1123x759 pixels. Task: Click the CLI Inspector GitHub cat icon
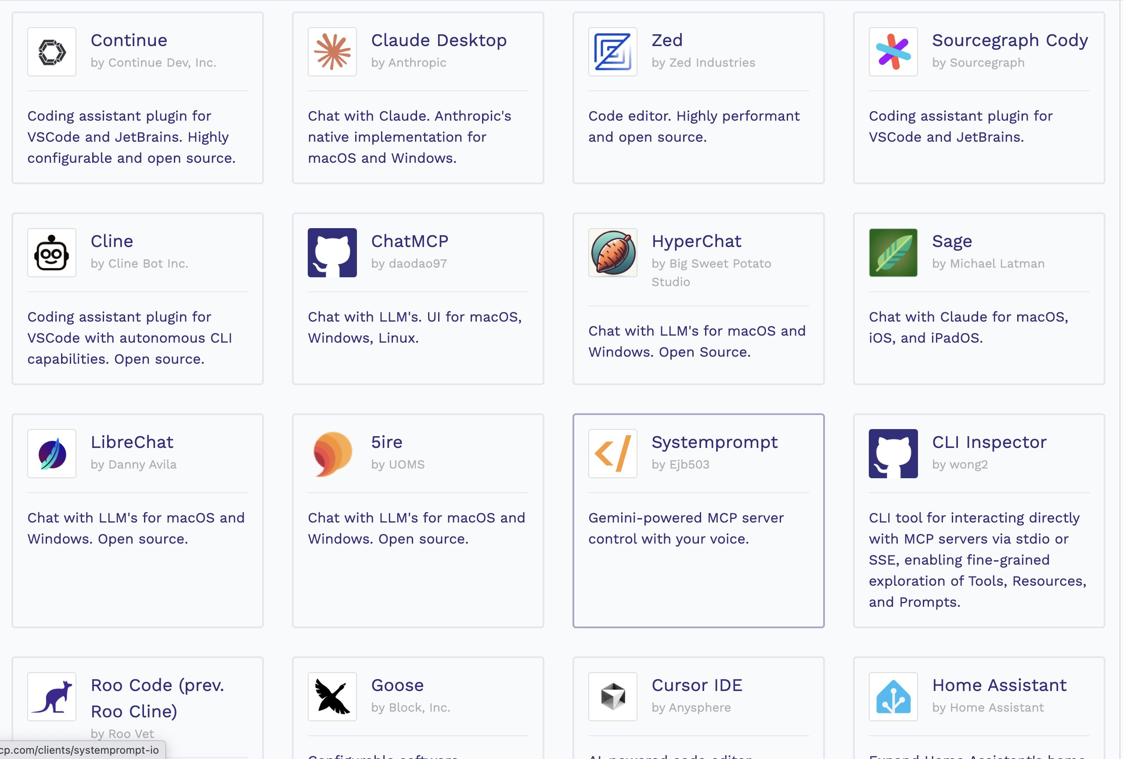[893, 453]
